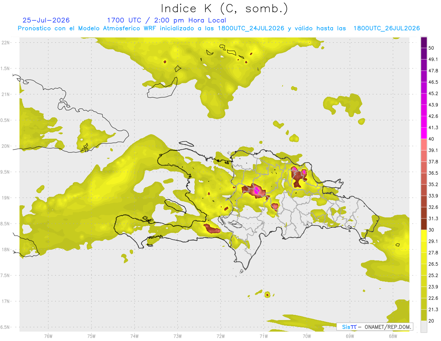This screenshot has width=441, height=341.
Task: Click the colorbar value "25.2"
Action: coord(433,275)
